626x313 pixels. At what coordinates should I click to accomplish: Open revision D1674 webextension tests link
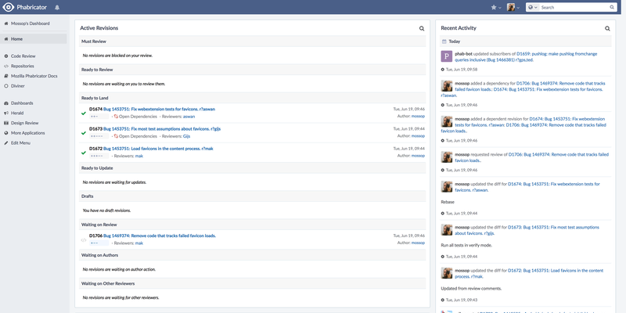pyautogui.click(x=159, y=109)
